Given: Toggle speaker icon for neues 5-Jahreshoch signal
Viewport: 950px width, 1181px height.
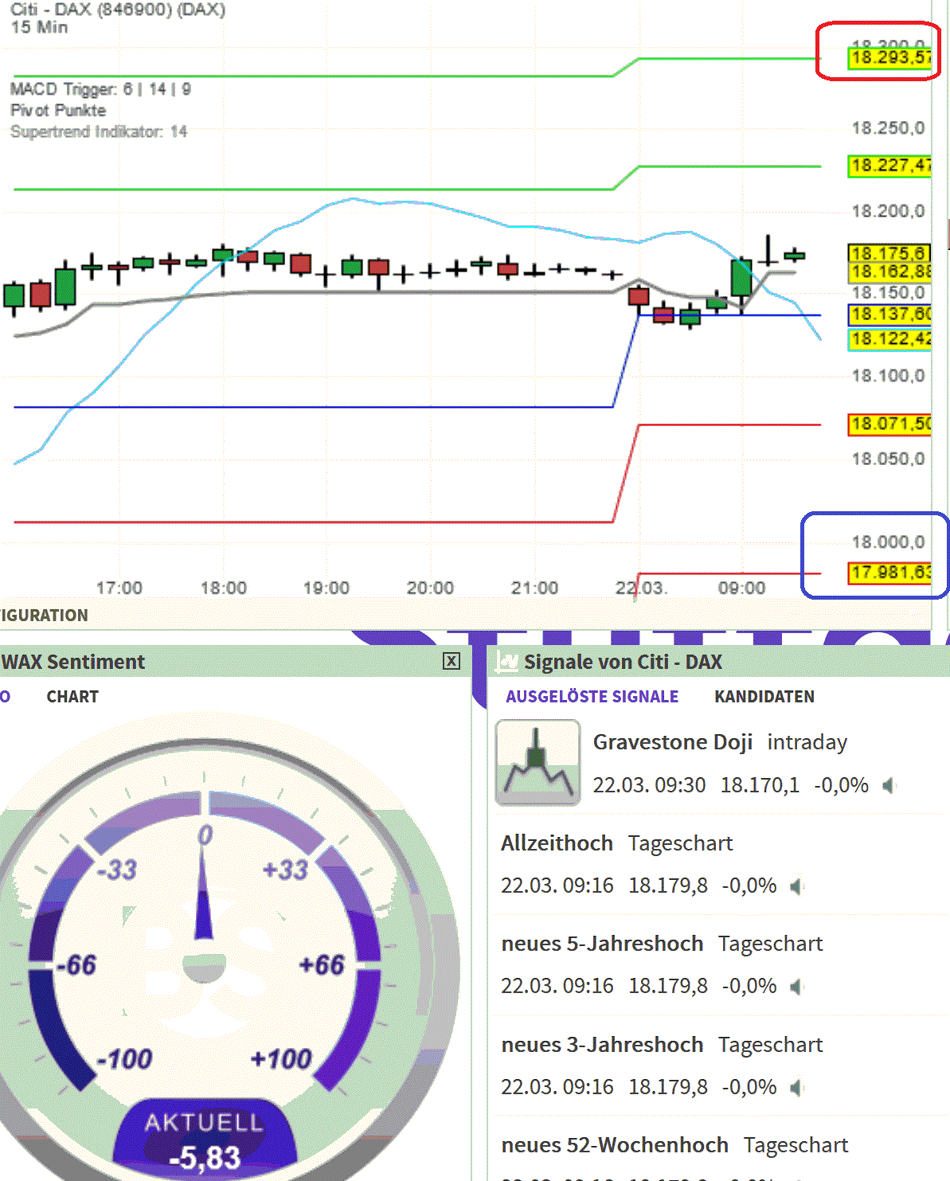Looking at the screenshot, I should point(796,987).
